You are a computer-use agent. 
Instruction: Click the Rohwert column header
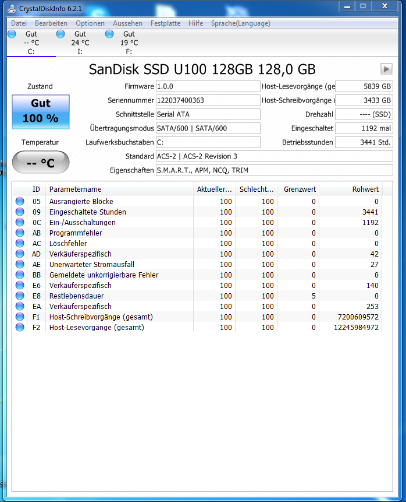tap(350, 189)
